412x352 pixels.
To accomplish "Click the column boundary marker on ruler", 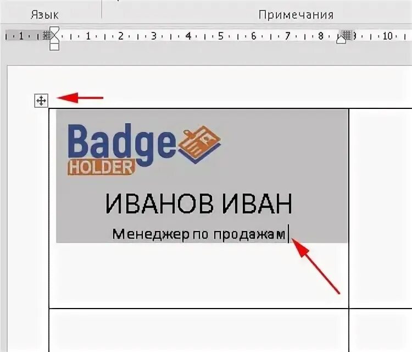I will 347,35.
